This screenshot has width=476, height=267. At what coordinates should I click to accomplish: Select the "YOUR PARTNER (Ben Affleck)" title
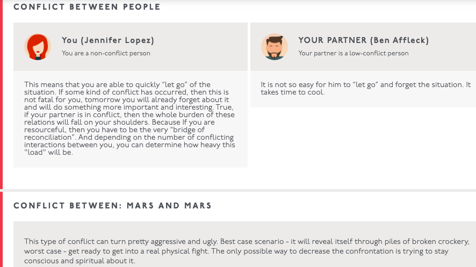(363, 40)
